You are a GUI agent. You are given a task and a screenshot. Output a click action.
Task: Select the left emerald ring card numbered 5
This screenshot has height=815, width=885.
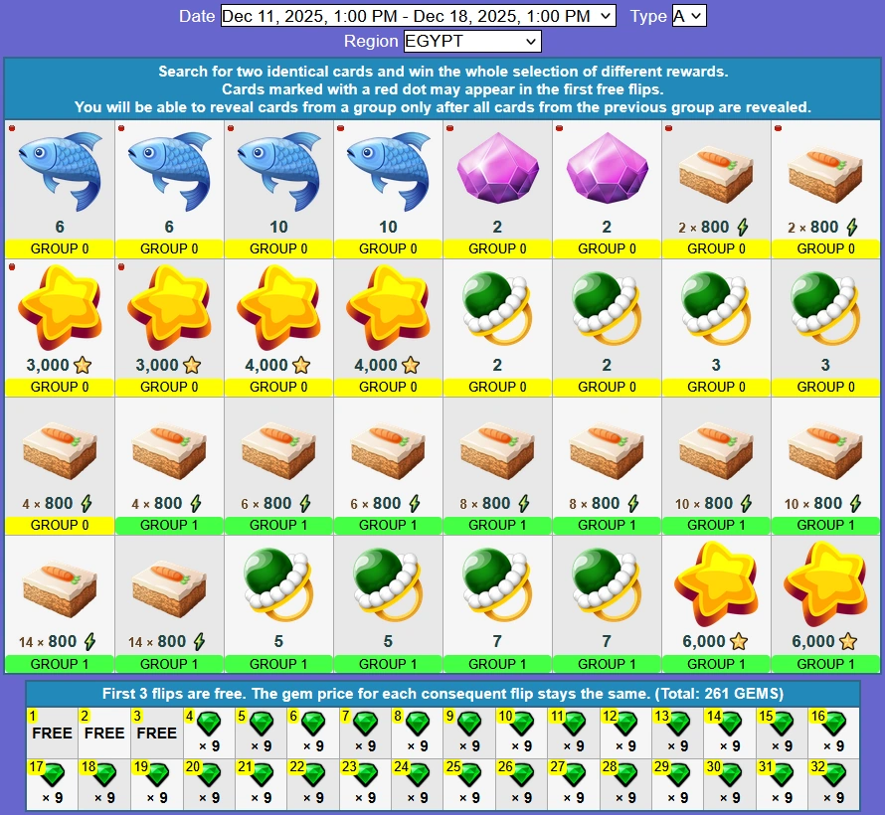click(278, 604)
